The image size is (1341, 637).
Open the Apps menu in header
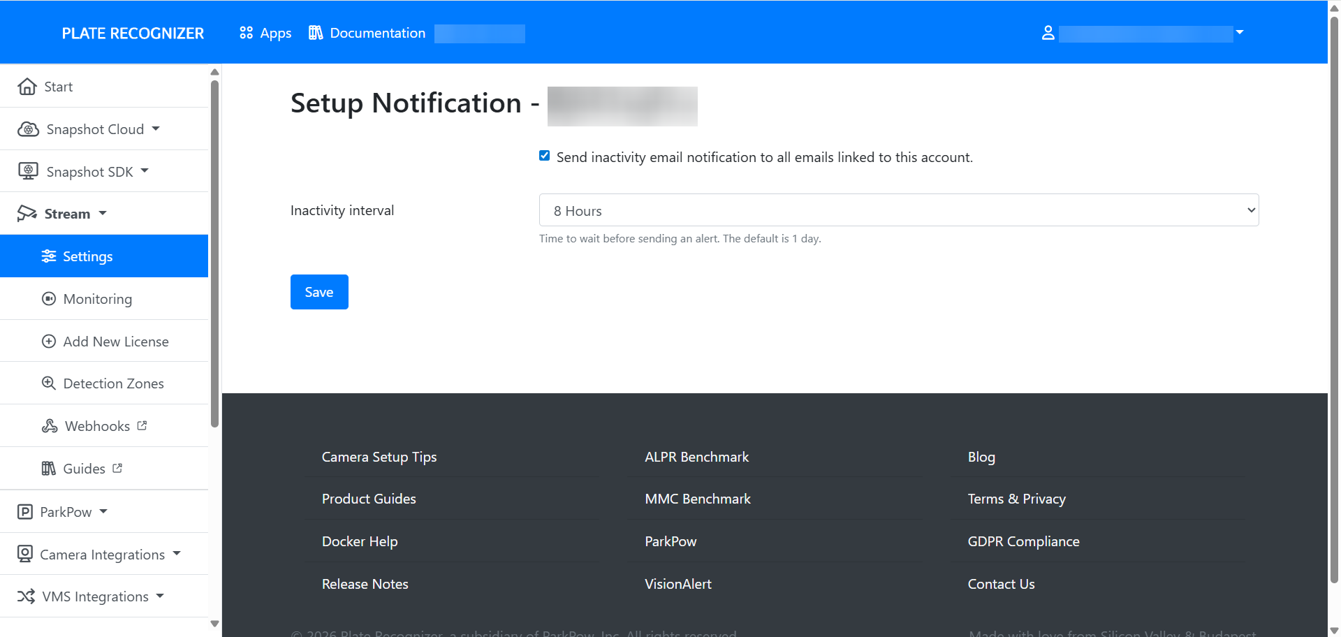coord(265,33)
